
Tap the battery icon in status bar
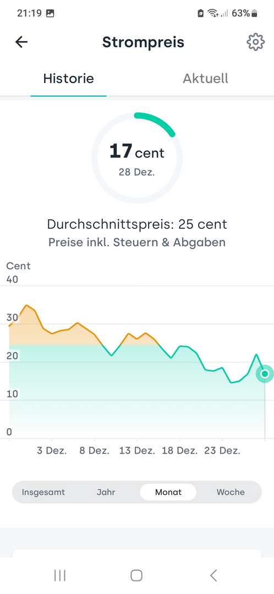(x=254, y=14)
